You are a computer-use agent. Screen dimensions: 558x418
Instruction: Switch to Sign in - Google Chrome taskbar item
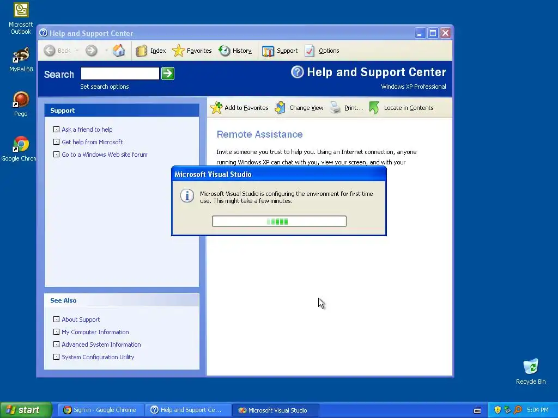click(x=101, y=410)
